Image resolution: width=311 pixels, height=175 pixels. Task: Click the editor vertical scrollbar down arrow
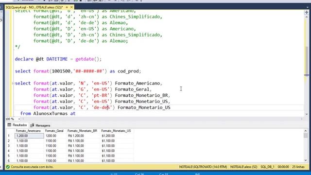(307, 114)
